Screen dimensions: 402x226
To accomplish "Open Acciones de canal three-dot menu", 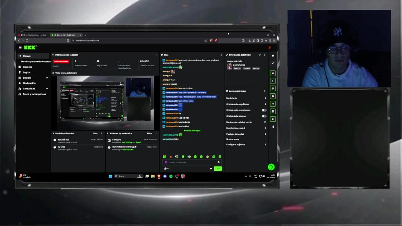I will click(264, 91).
